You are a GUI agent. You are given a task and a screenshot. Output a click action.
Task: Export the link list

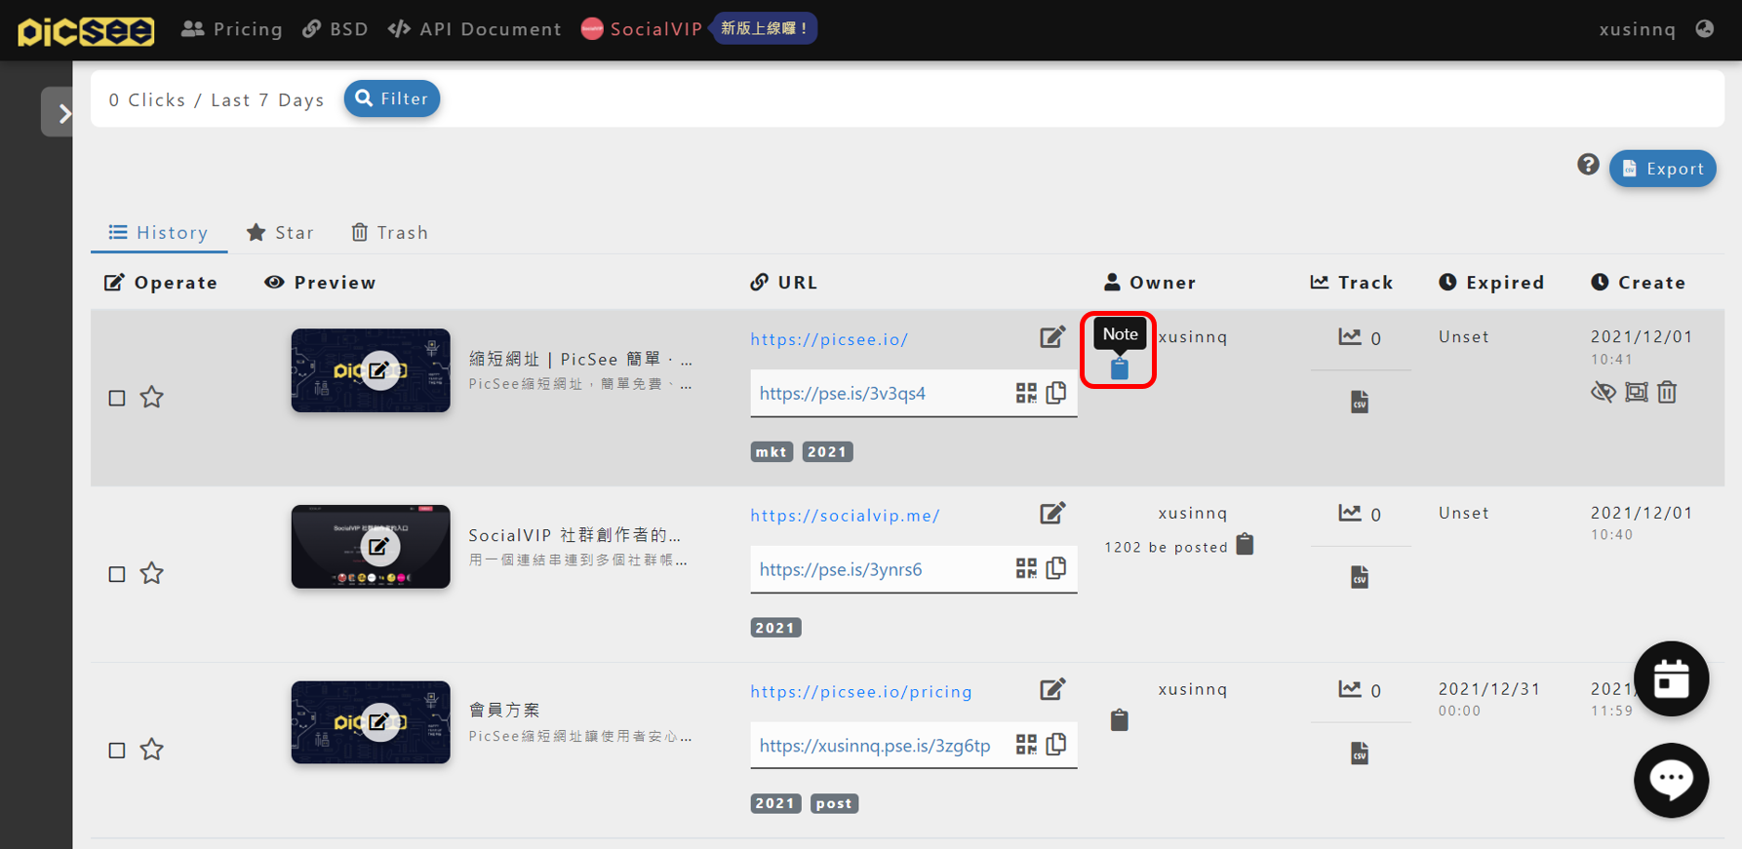tap(1662, 169)
